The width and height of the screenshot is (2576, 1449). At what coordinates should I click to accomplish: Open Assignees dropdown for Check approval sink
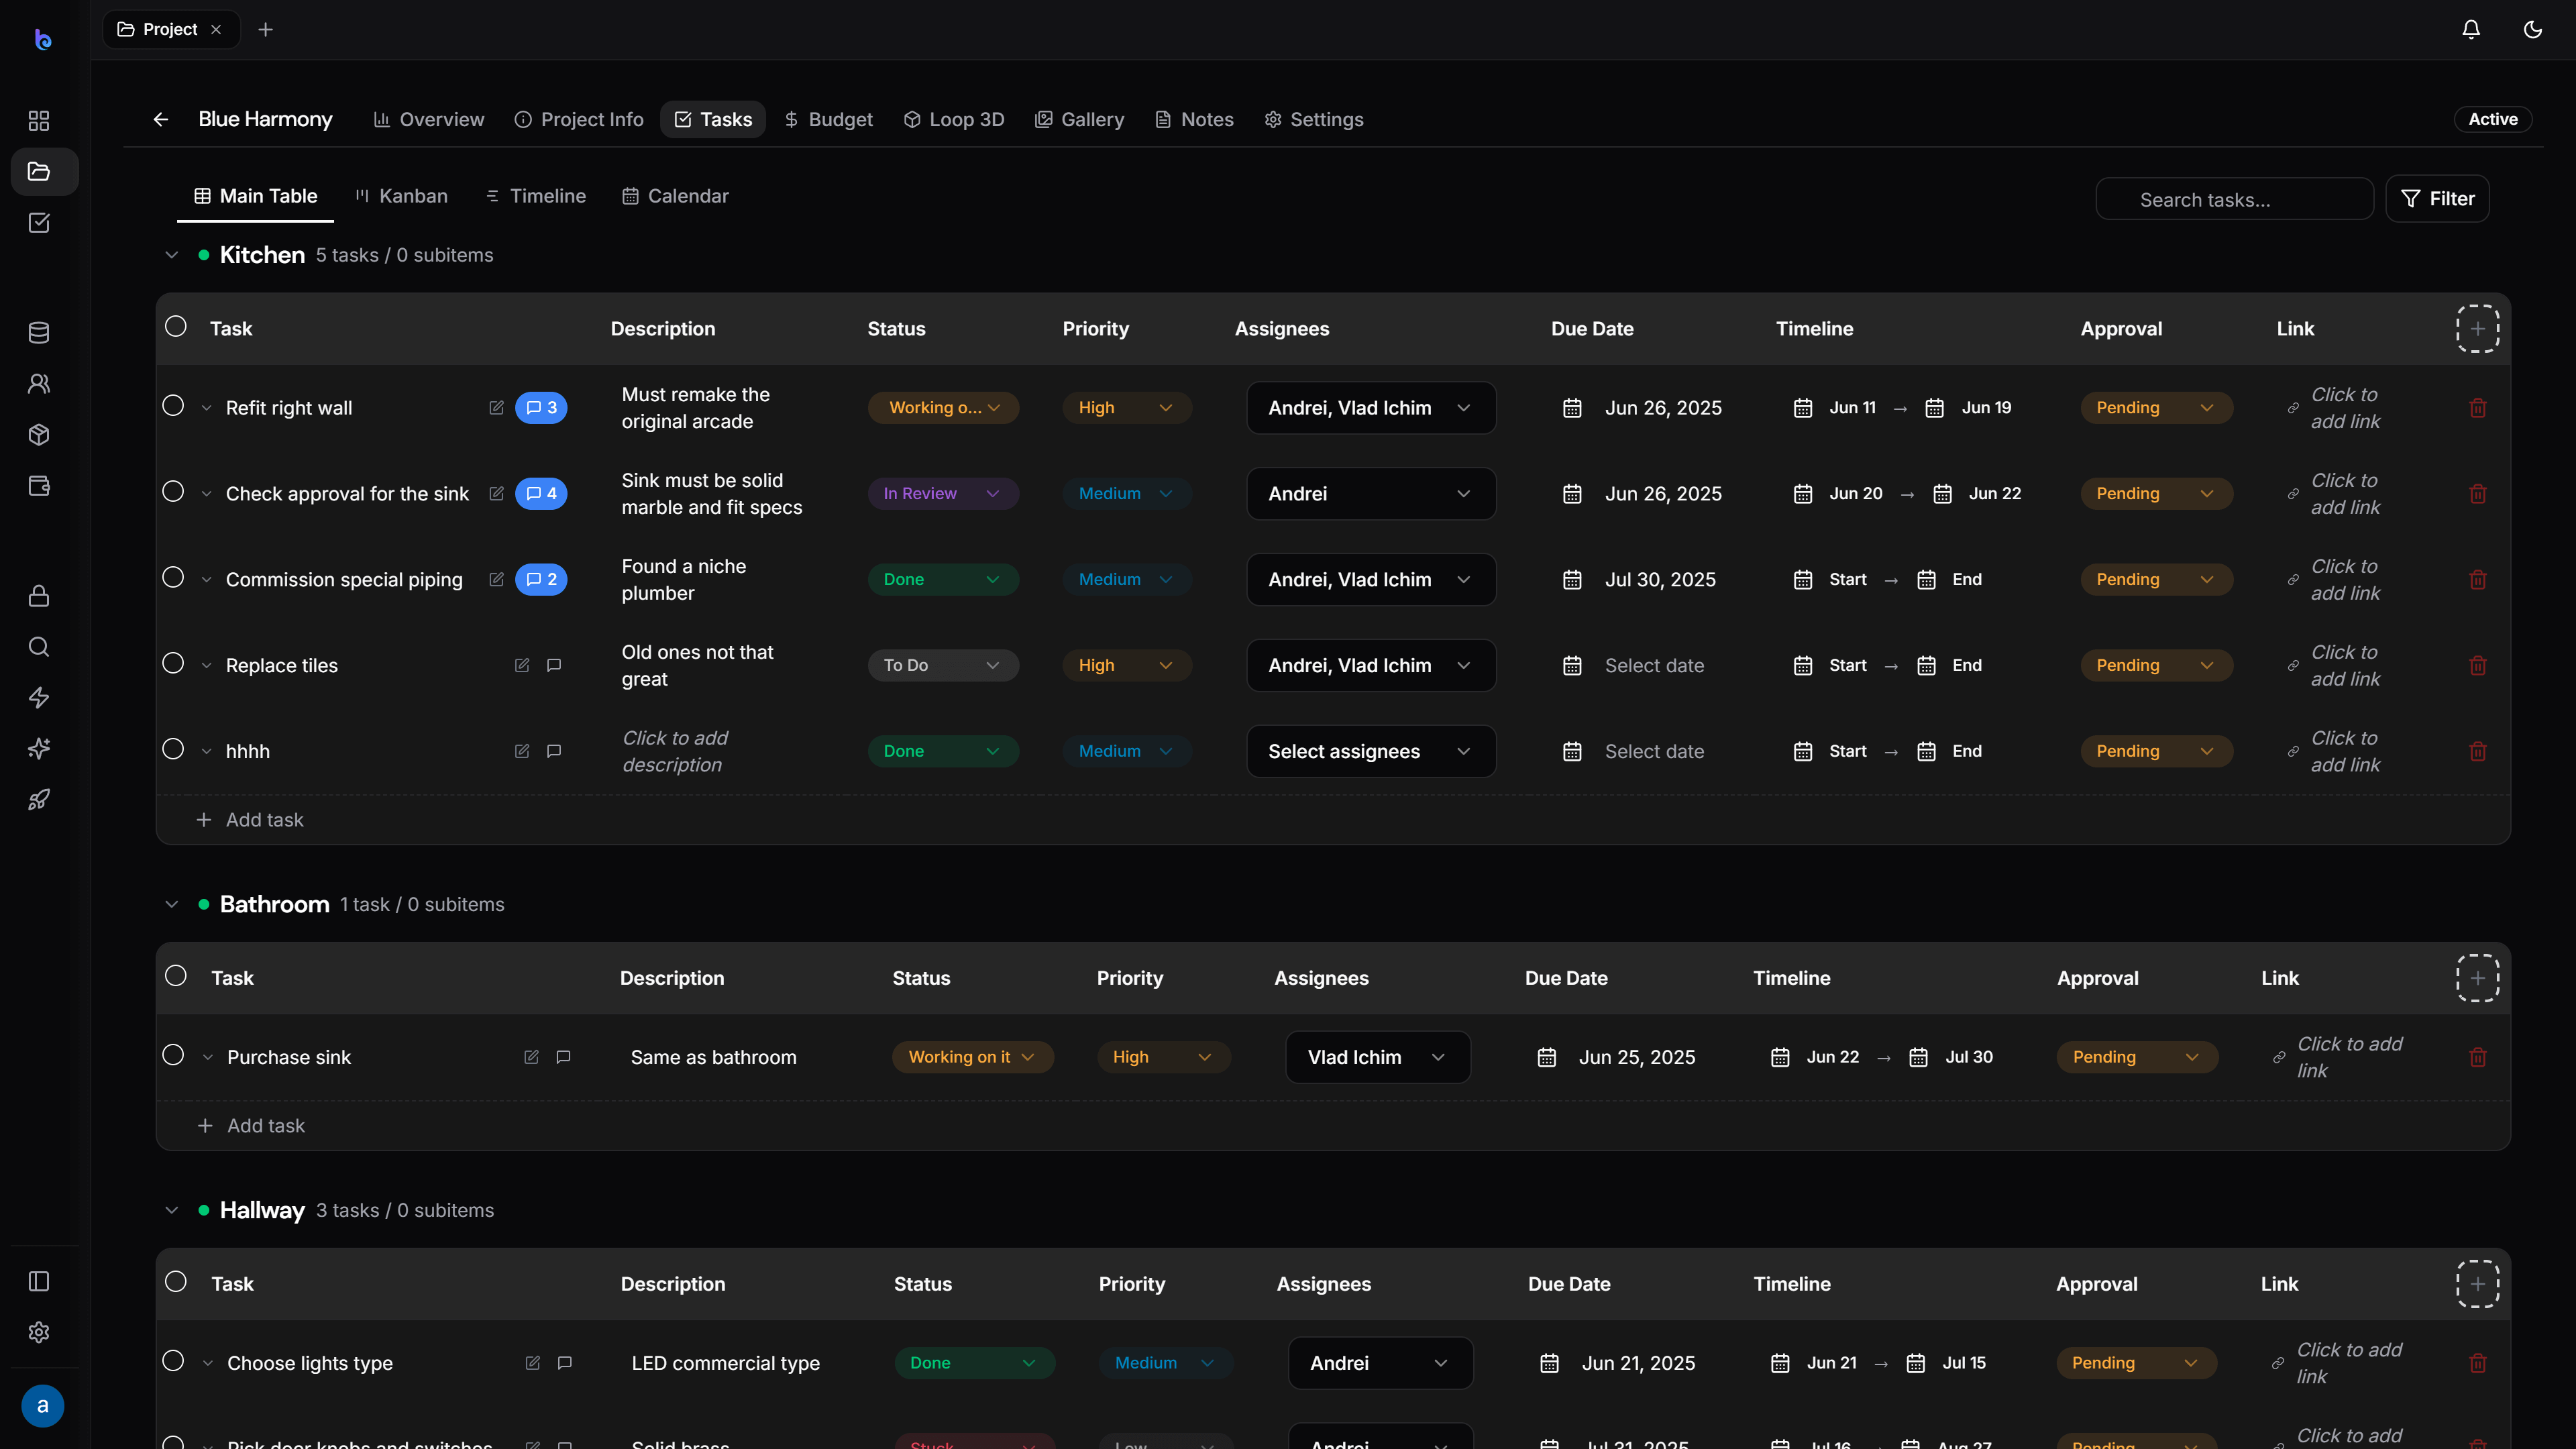pyautogui.click(x=1370, y=493)
